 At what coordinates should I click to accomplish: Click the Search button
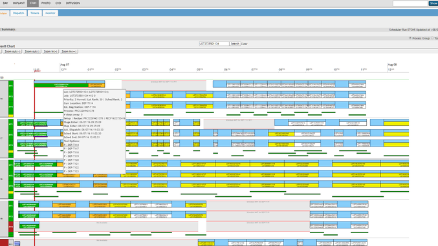point(235,44)
